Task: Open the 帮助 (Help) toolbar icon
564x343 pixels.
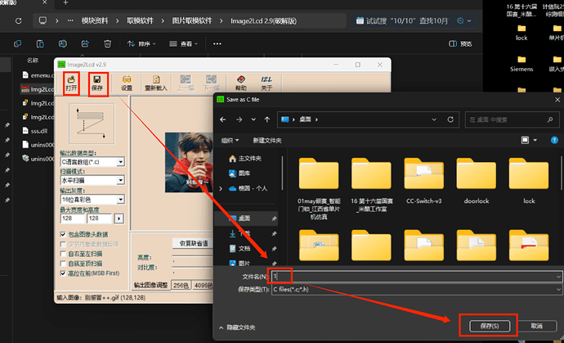Action: tap(240, 82)
